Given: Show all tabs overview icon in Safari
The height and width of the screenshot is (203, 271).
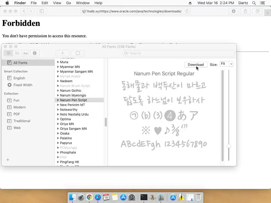Looking at the screenshot, I should [x=257, y=11].
